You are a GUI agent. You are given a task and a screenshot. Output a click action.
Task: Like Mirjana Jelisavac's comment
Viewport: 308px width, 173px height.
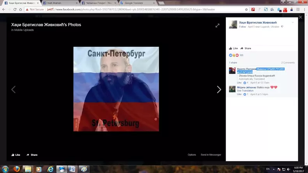coord(239,94)
